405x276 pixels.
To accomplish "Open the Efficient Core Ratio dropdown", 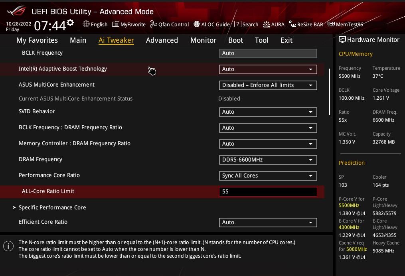I will (268, 223).
